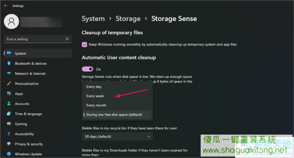Expand the 30 days (default) dropdown
294x158 pixels.
point(117,136)
